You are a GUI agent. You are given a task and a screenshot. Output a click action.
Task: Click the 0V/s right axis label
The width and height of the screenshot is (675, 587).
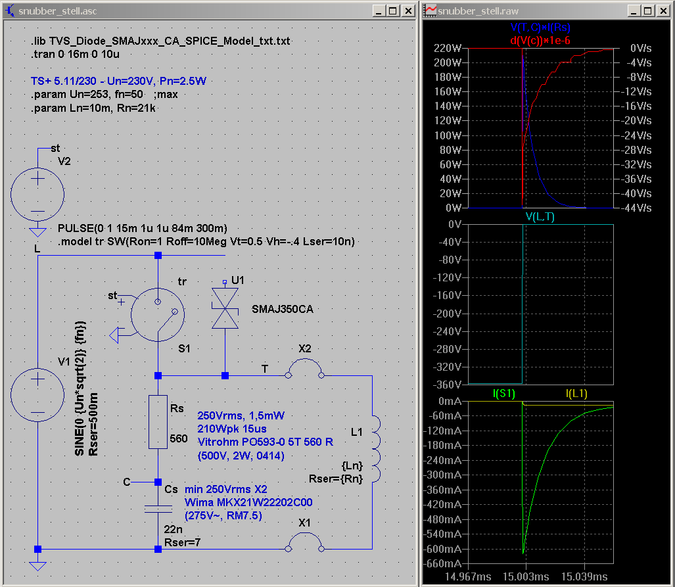641,48
